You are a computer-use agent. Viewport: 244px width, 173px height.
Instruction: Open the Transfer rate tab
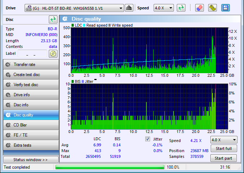click(x=31, y=65)
